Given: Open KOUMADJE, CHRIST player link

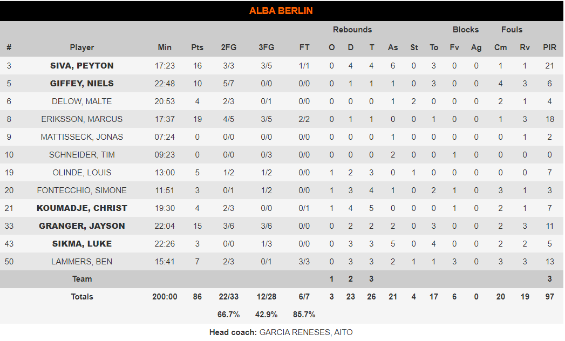Looking at the screenshot, I should click(82, 208).
